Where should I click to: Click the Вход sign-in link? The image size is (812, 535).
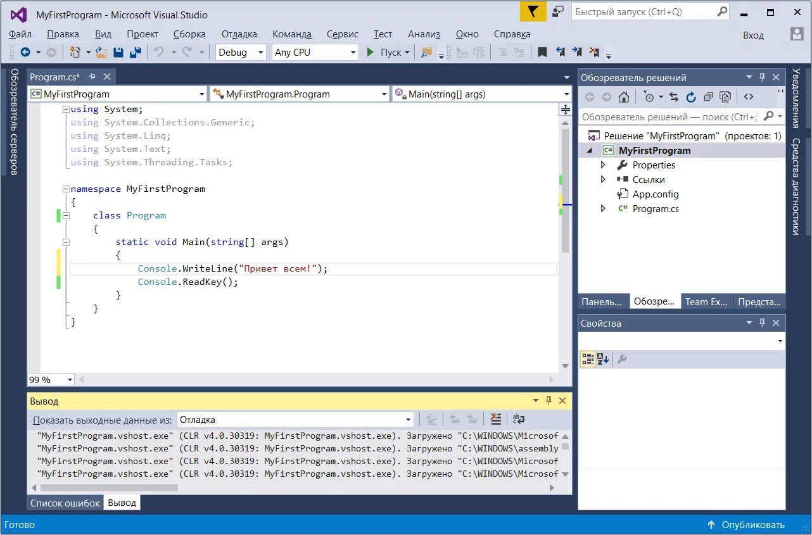[753, 35]
